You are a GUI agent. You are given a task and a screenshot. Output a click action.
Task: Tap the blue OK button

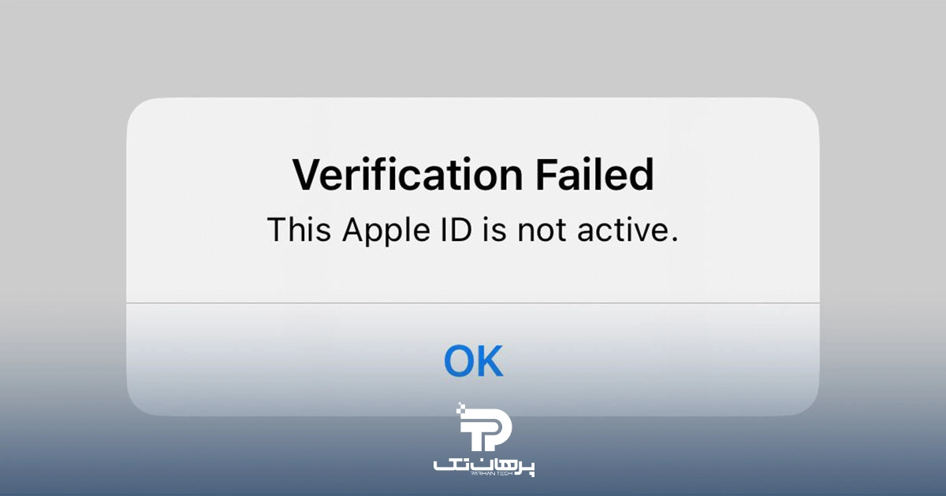(x=473, y=360)
